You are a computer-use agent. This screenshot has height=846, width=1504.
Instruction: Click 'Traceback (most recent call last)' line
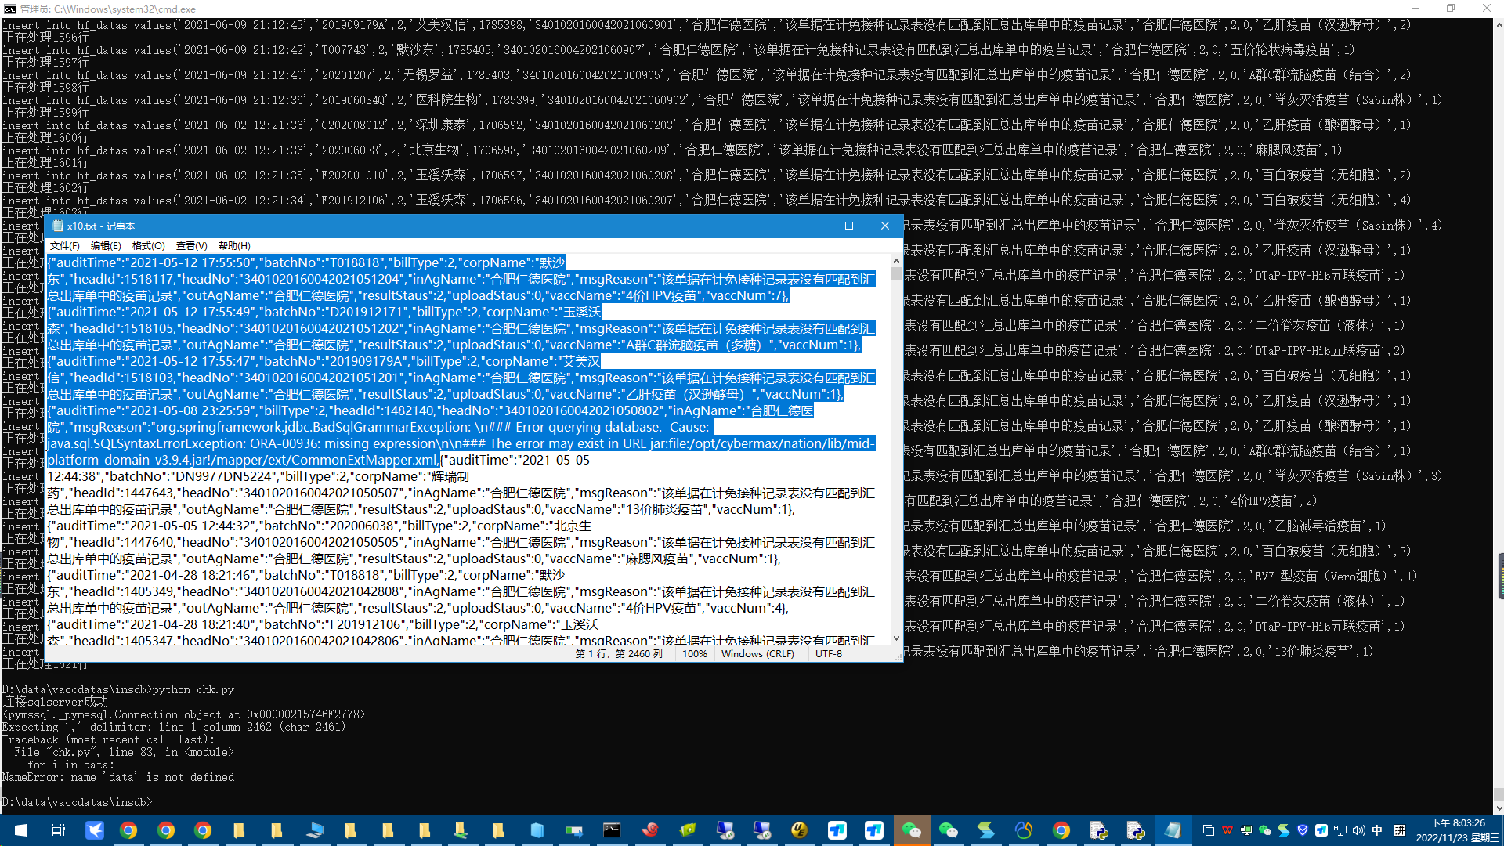click(108, 740)
